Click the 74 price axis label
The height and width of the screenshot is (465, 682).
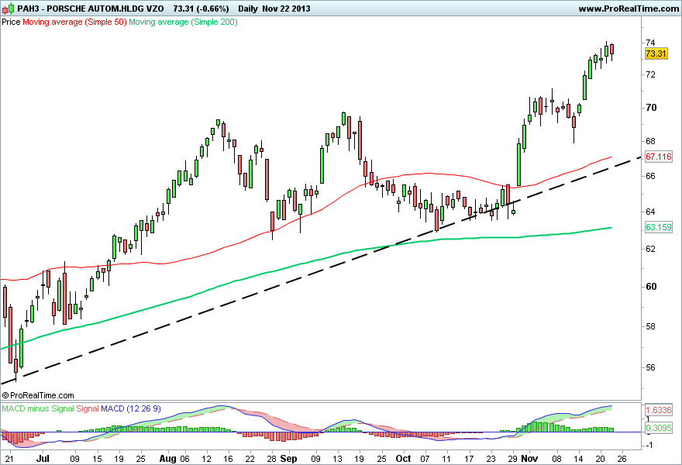coord(650,43)
